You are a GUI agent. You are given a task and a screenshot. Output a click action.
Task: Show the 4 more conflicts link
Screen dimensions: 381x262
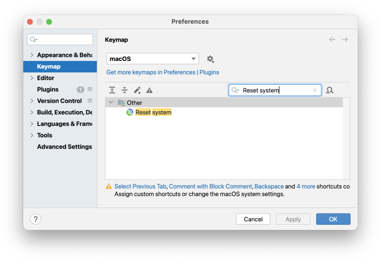point(306,186)
